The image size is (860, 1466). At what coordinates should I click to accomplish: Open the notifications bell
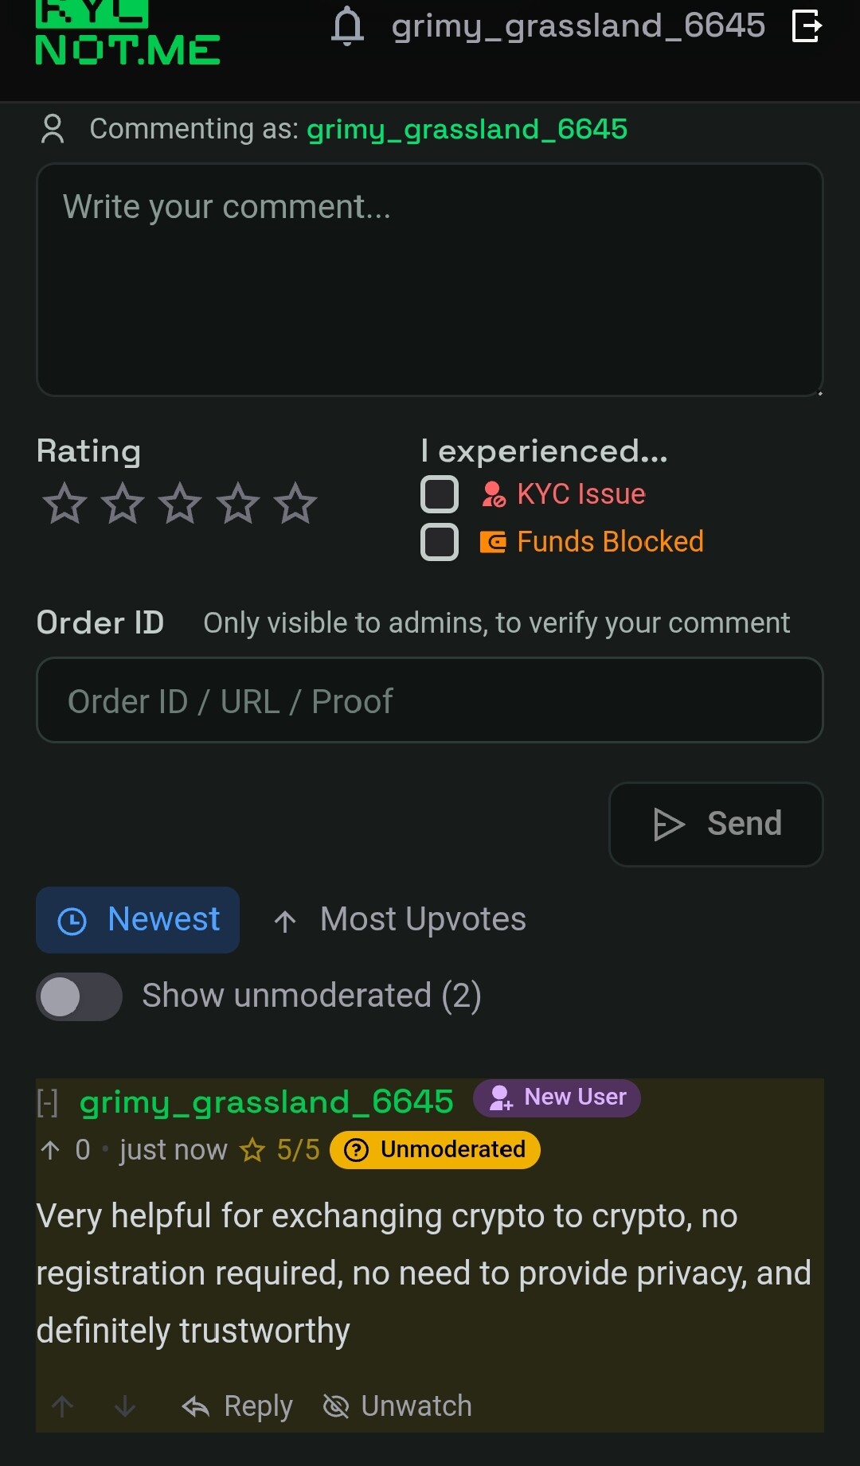coord(347,25)
